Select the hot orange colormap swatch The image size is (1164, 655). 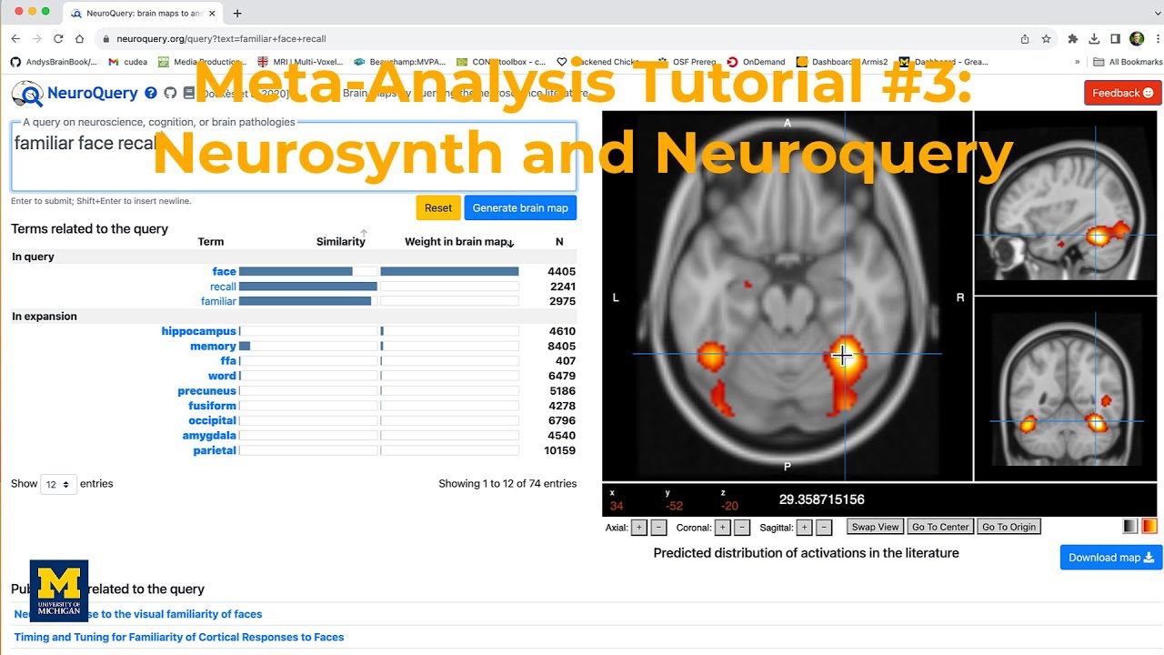(x=1149, y=526)
